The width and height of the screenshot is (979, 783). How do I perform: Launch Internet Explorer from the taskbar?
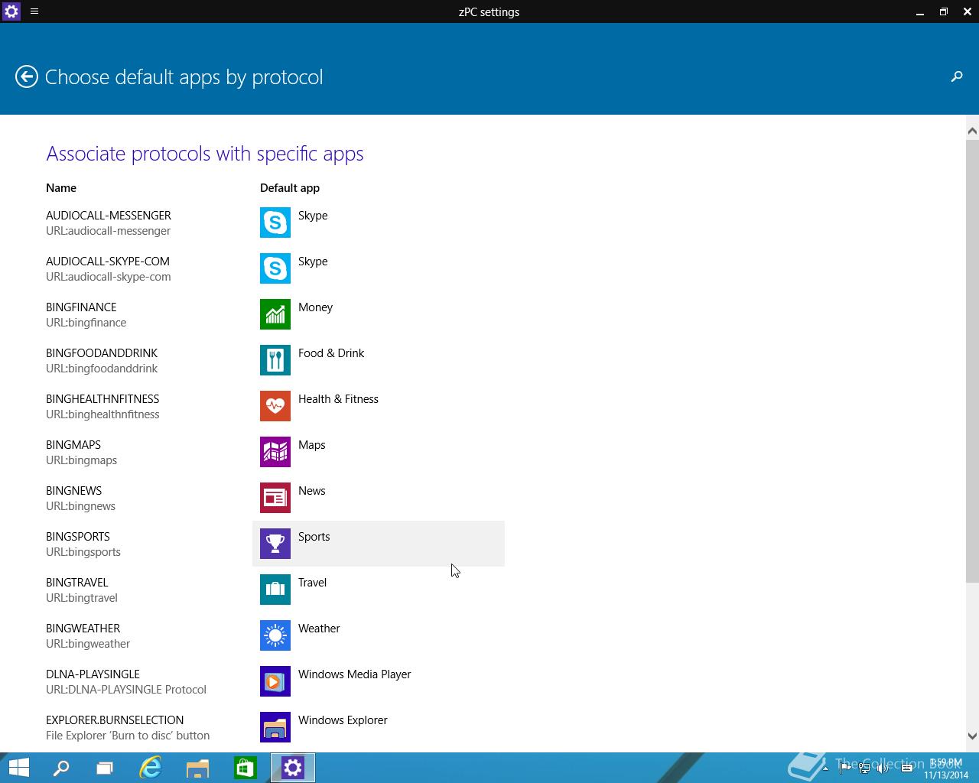[151, 768]
